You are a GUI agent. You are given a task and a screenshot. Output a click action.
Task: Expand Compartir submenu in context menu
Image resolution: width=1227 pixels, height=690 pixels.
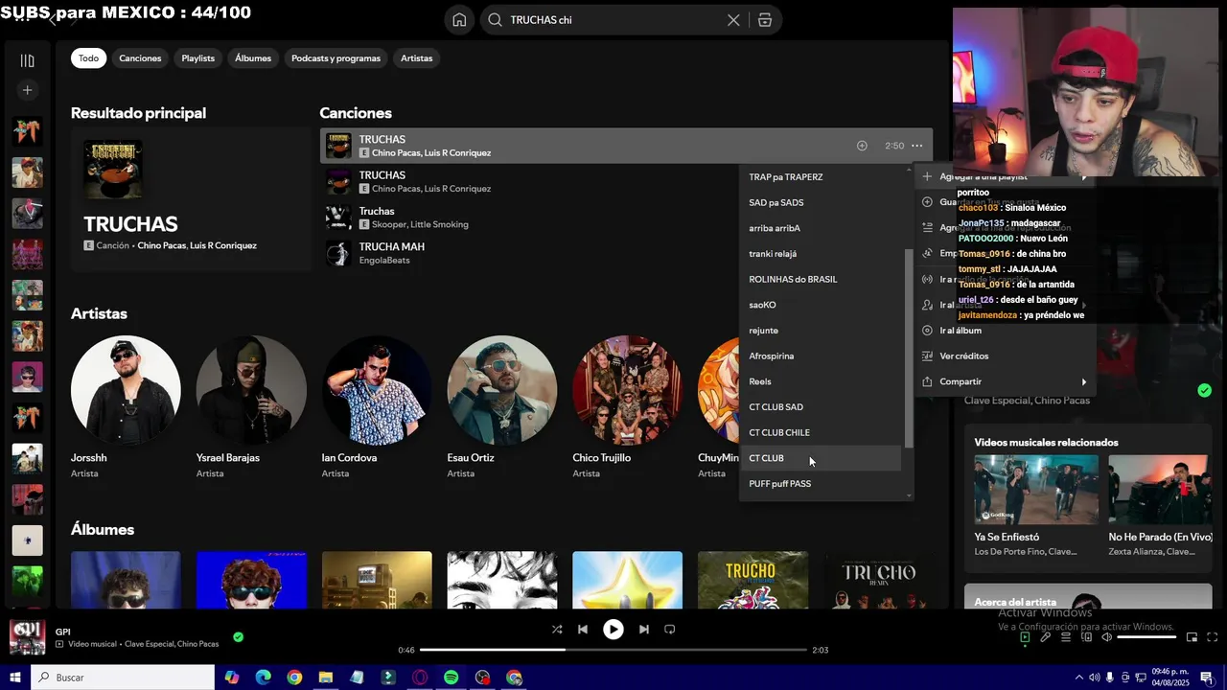click(1006, 381)
